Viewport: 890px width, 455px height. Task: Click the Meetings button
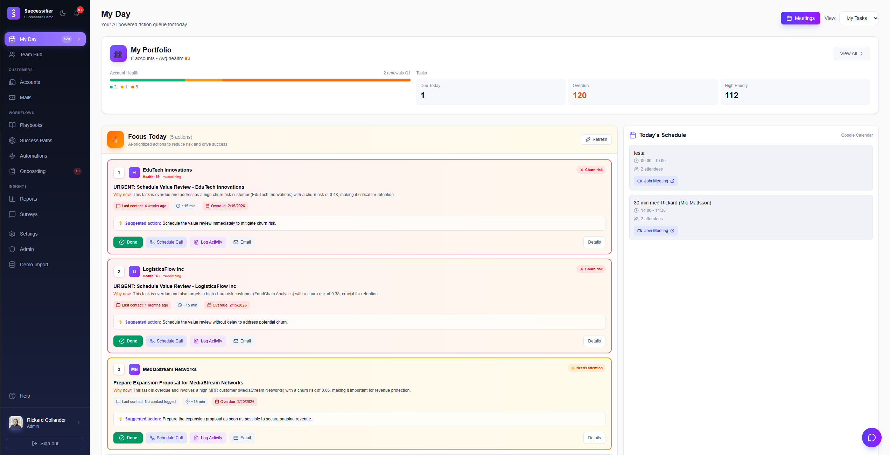[x=800, y=18]
